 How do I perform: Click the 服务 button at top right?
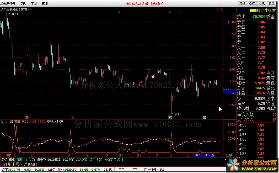point(271,4)
